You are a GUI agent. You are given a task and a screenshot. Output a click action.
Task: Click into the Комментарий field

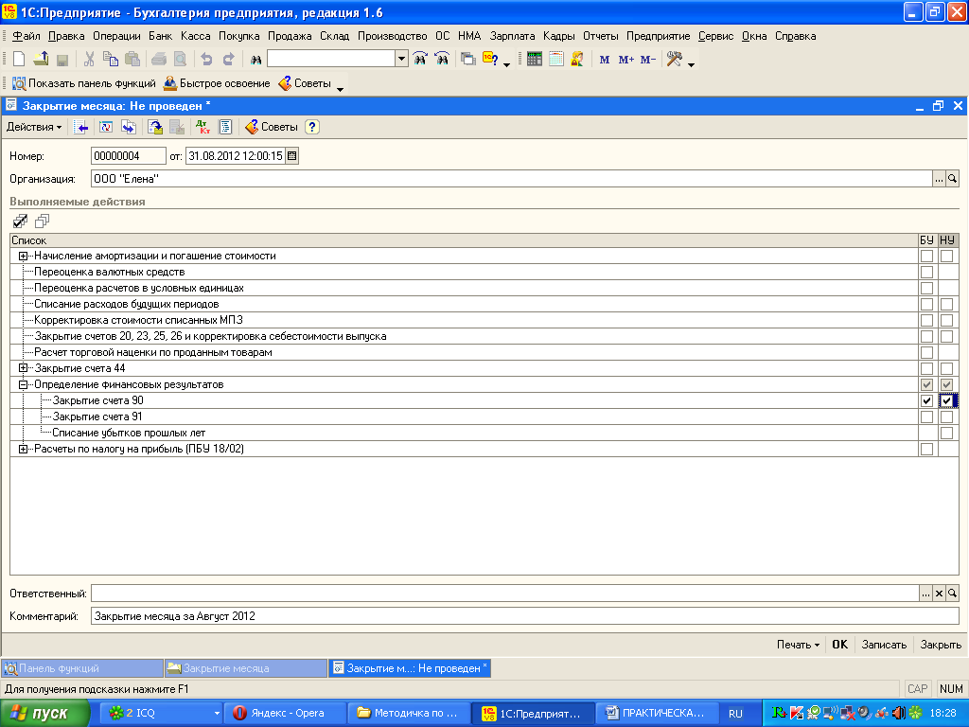[x=524, y=615]
